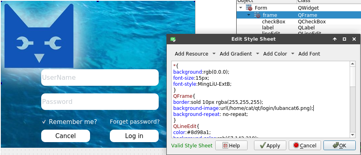Click Add Color in style sheet toolbar

pyautogui.click(x=275, y=54)
